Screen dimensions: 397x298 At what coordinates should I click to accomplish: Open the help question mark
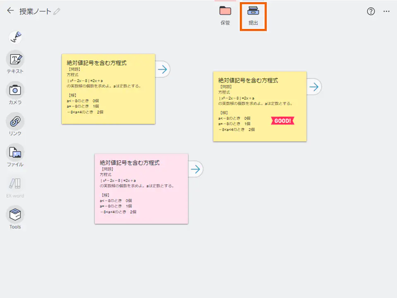click(x=371, y=11)
